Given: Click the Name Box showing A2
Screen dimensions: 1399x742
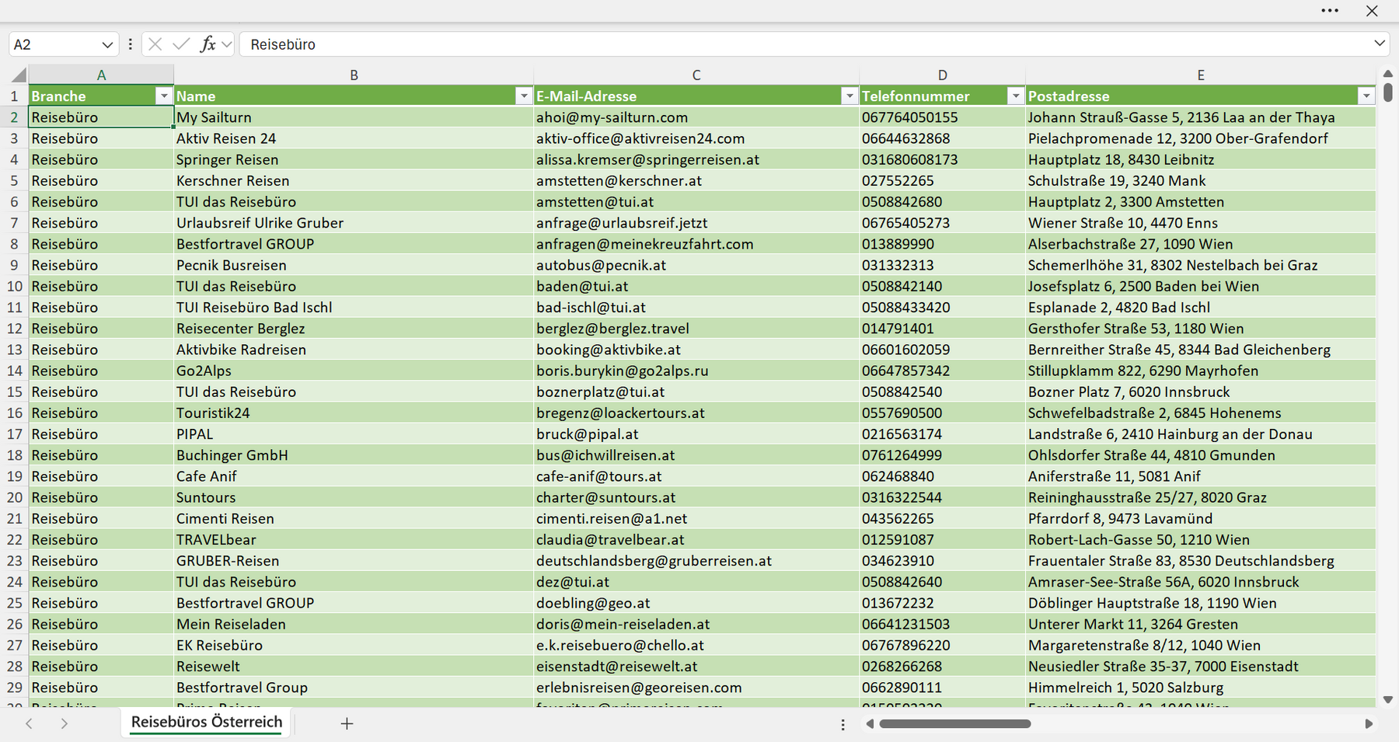Looking at the screenshot, I should [x=54, y=45].
